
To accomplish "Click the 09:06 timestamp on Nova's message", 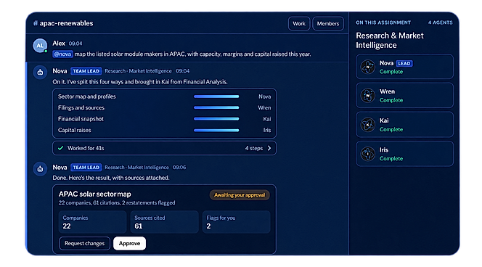I will [179, 168].
